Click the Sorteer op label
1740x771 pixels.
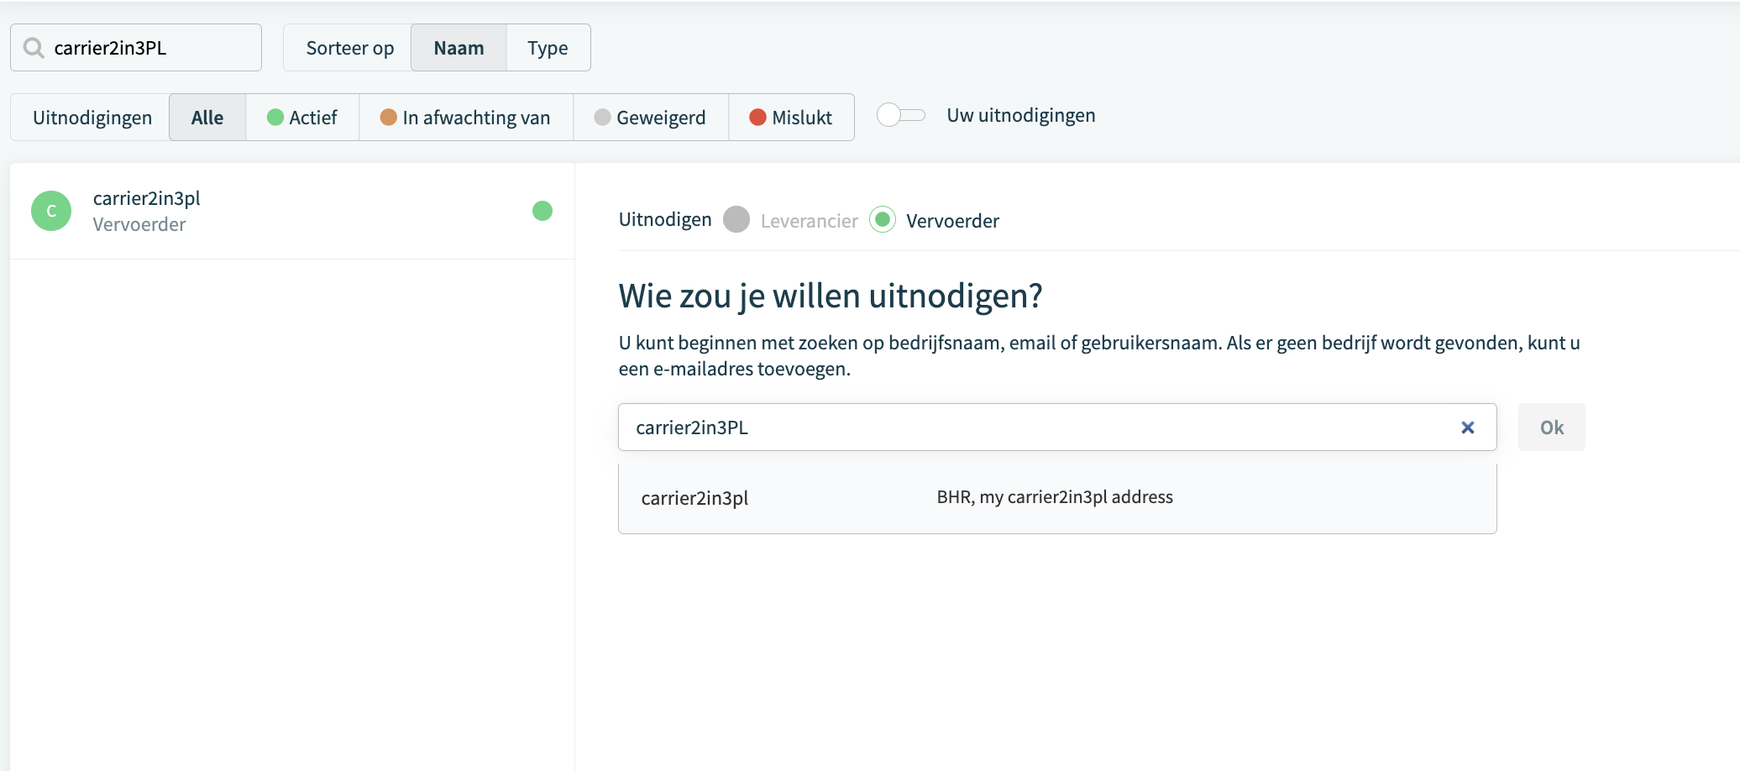coord(350,48)
